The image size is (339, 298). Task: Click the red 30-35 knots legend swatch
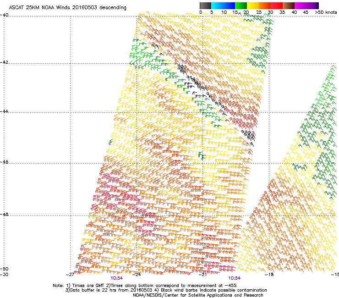click(x=277, y=6)
